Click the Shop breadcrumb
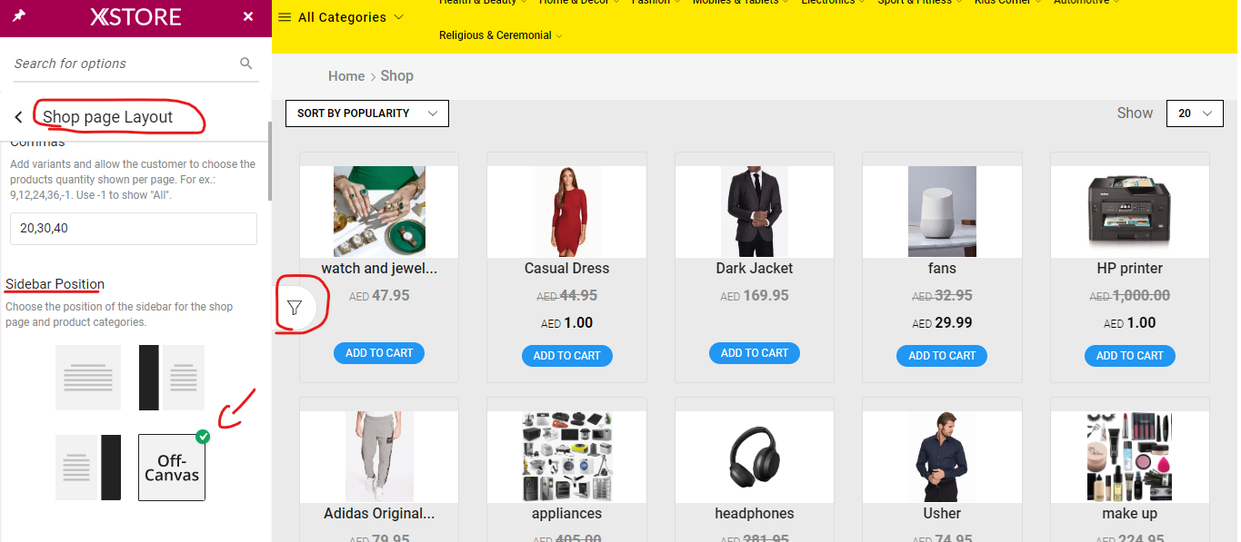This screenshot has height=542, width=1241. click(x=397, y=76)
